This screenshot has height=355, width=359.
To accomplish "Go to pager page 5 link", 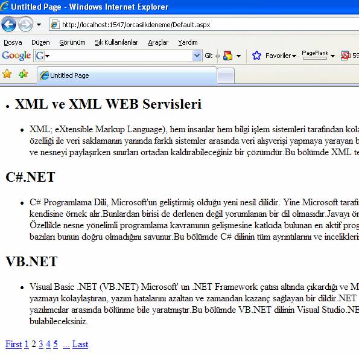I will pyautogui.click(x=56, y=344).
